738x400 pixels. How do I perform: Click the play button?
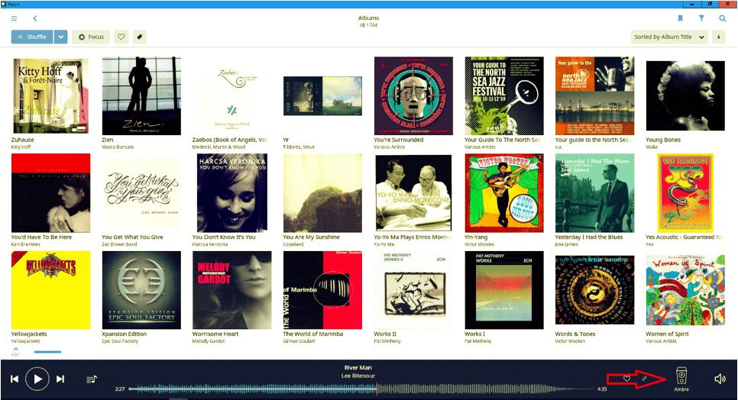pyautogui.click(x=37, y=379)
